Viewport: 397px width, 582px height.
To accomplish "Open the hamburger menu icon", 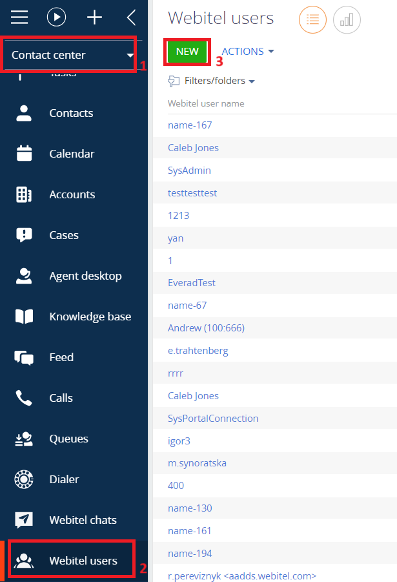I will tap(19, 17).
